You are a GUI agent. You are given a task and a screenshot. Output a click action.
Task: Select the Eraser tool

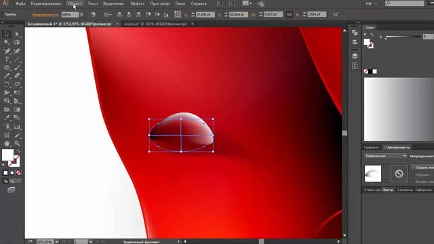point(17,76)
